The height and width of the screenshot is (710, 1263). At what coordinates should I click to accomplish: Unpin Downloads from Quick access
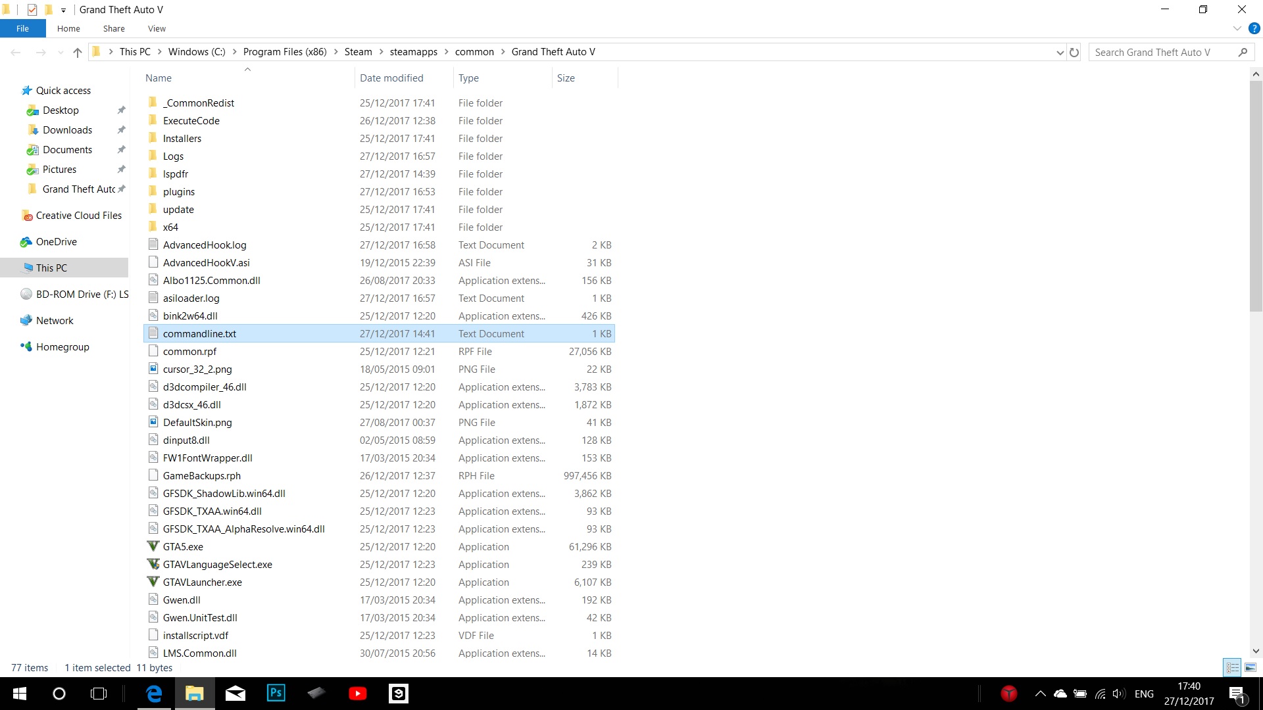pyautogui.click(x=121, y=130)
